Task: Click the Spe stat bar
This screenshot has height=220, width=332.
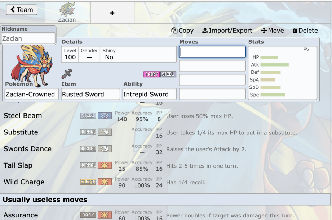Action: pyautogui.click(x=273, y=95)
